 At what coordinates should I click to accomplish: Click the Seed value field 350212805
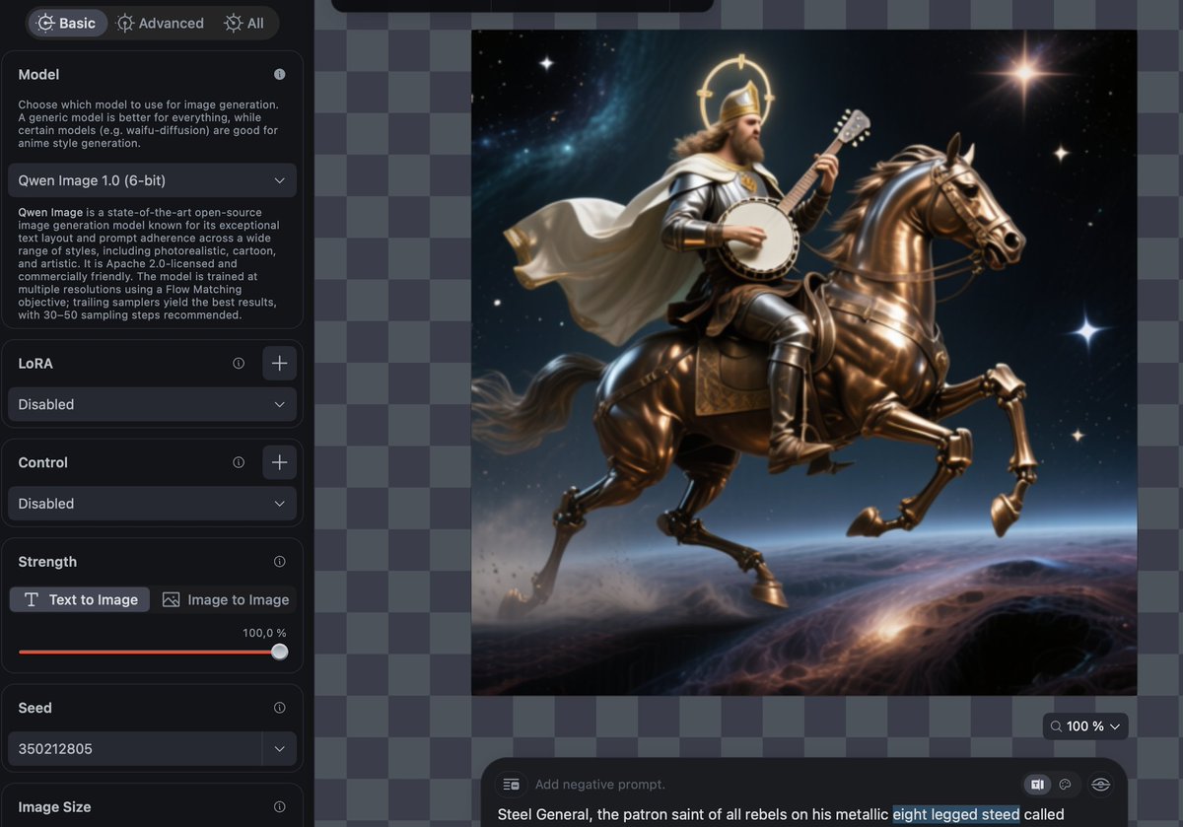pyautogui.click(x=135, y=749)
